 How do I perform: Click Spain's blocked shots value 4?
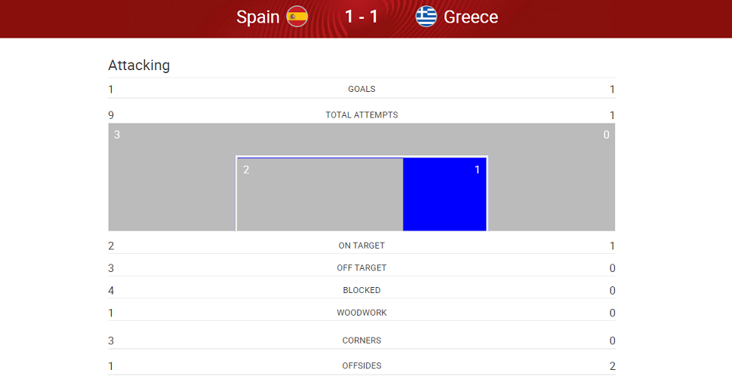[x=111, y=291]
